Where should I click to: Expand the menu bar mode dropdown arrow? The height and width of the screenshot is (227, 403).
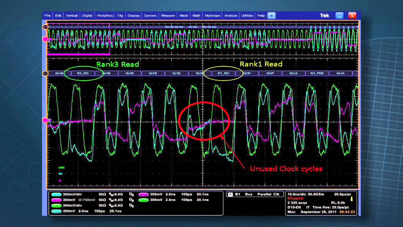[x=271, y=15]
